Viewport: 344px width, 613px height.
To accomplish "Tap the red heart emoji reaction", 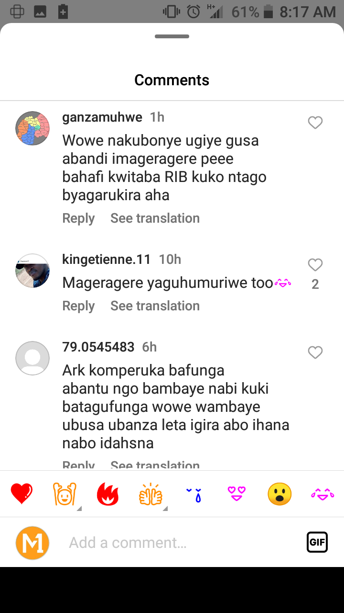I will click(22, 494).
